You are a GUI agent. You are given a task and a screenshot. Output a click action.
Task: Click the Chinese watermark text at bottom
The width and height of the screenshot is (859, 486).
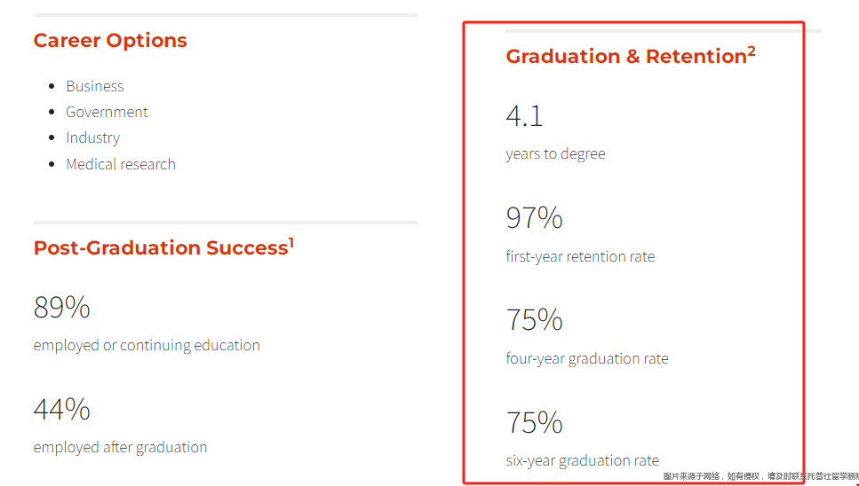click(x=761, y=477)
